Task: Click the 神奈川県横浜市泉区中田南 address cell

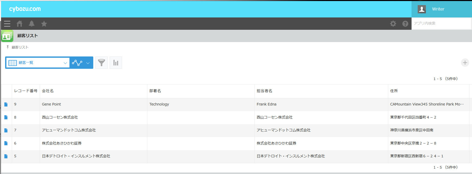Action: pos(429,130)
